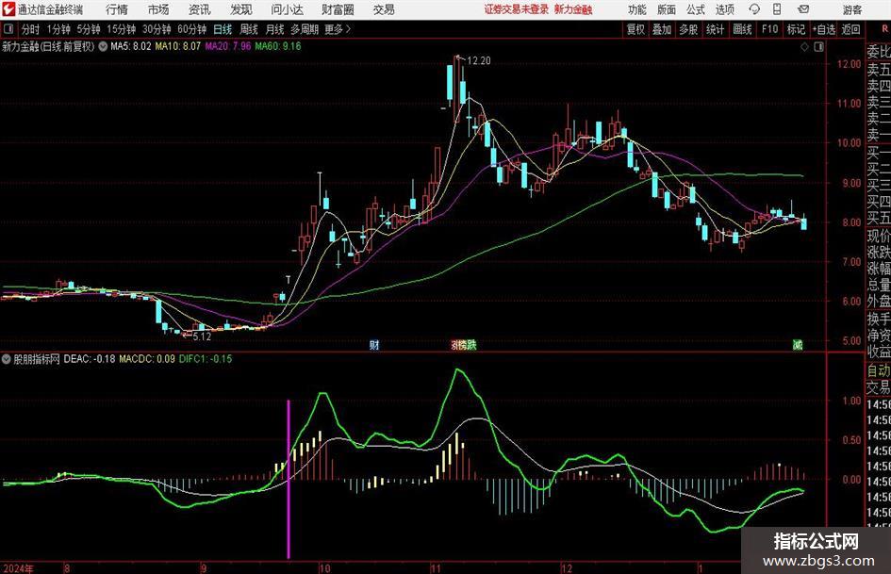This screenshot has width=891, height=574.
Task: Click the 财 event marker on chart
Action: (x=374, y=345)
